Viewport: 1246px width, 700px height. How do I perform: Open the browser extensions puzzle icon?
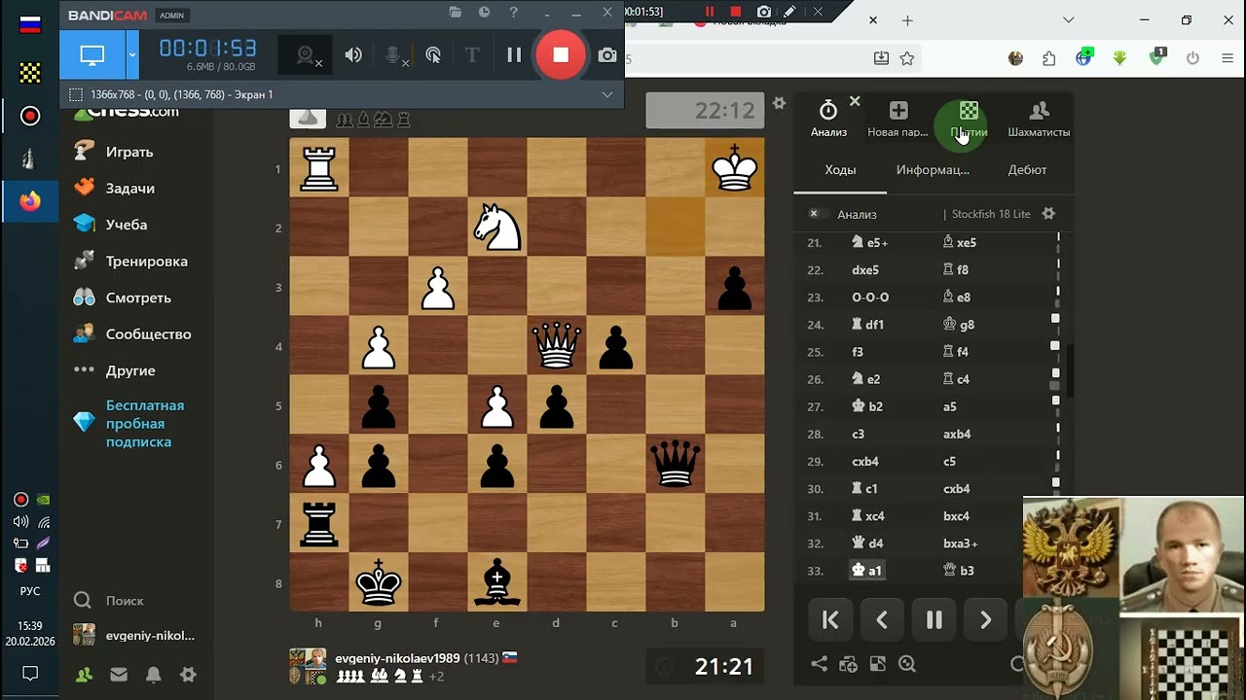(x=1049, y=58)
